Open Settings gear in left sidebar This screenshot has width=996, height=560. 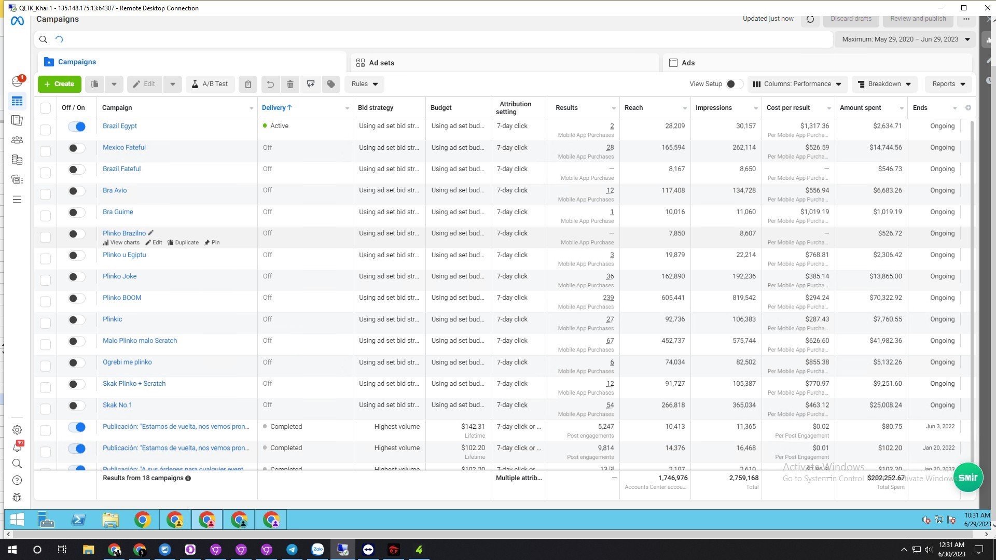point(17,430)
